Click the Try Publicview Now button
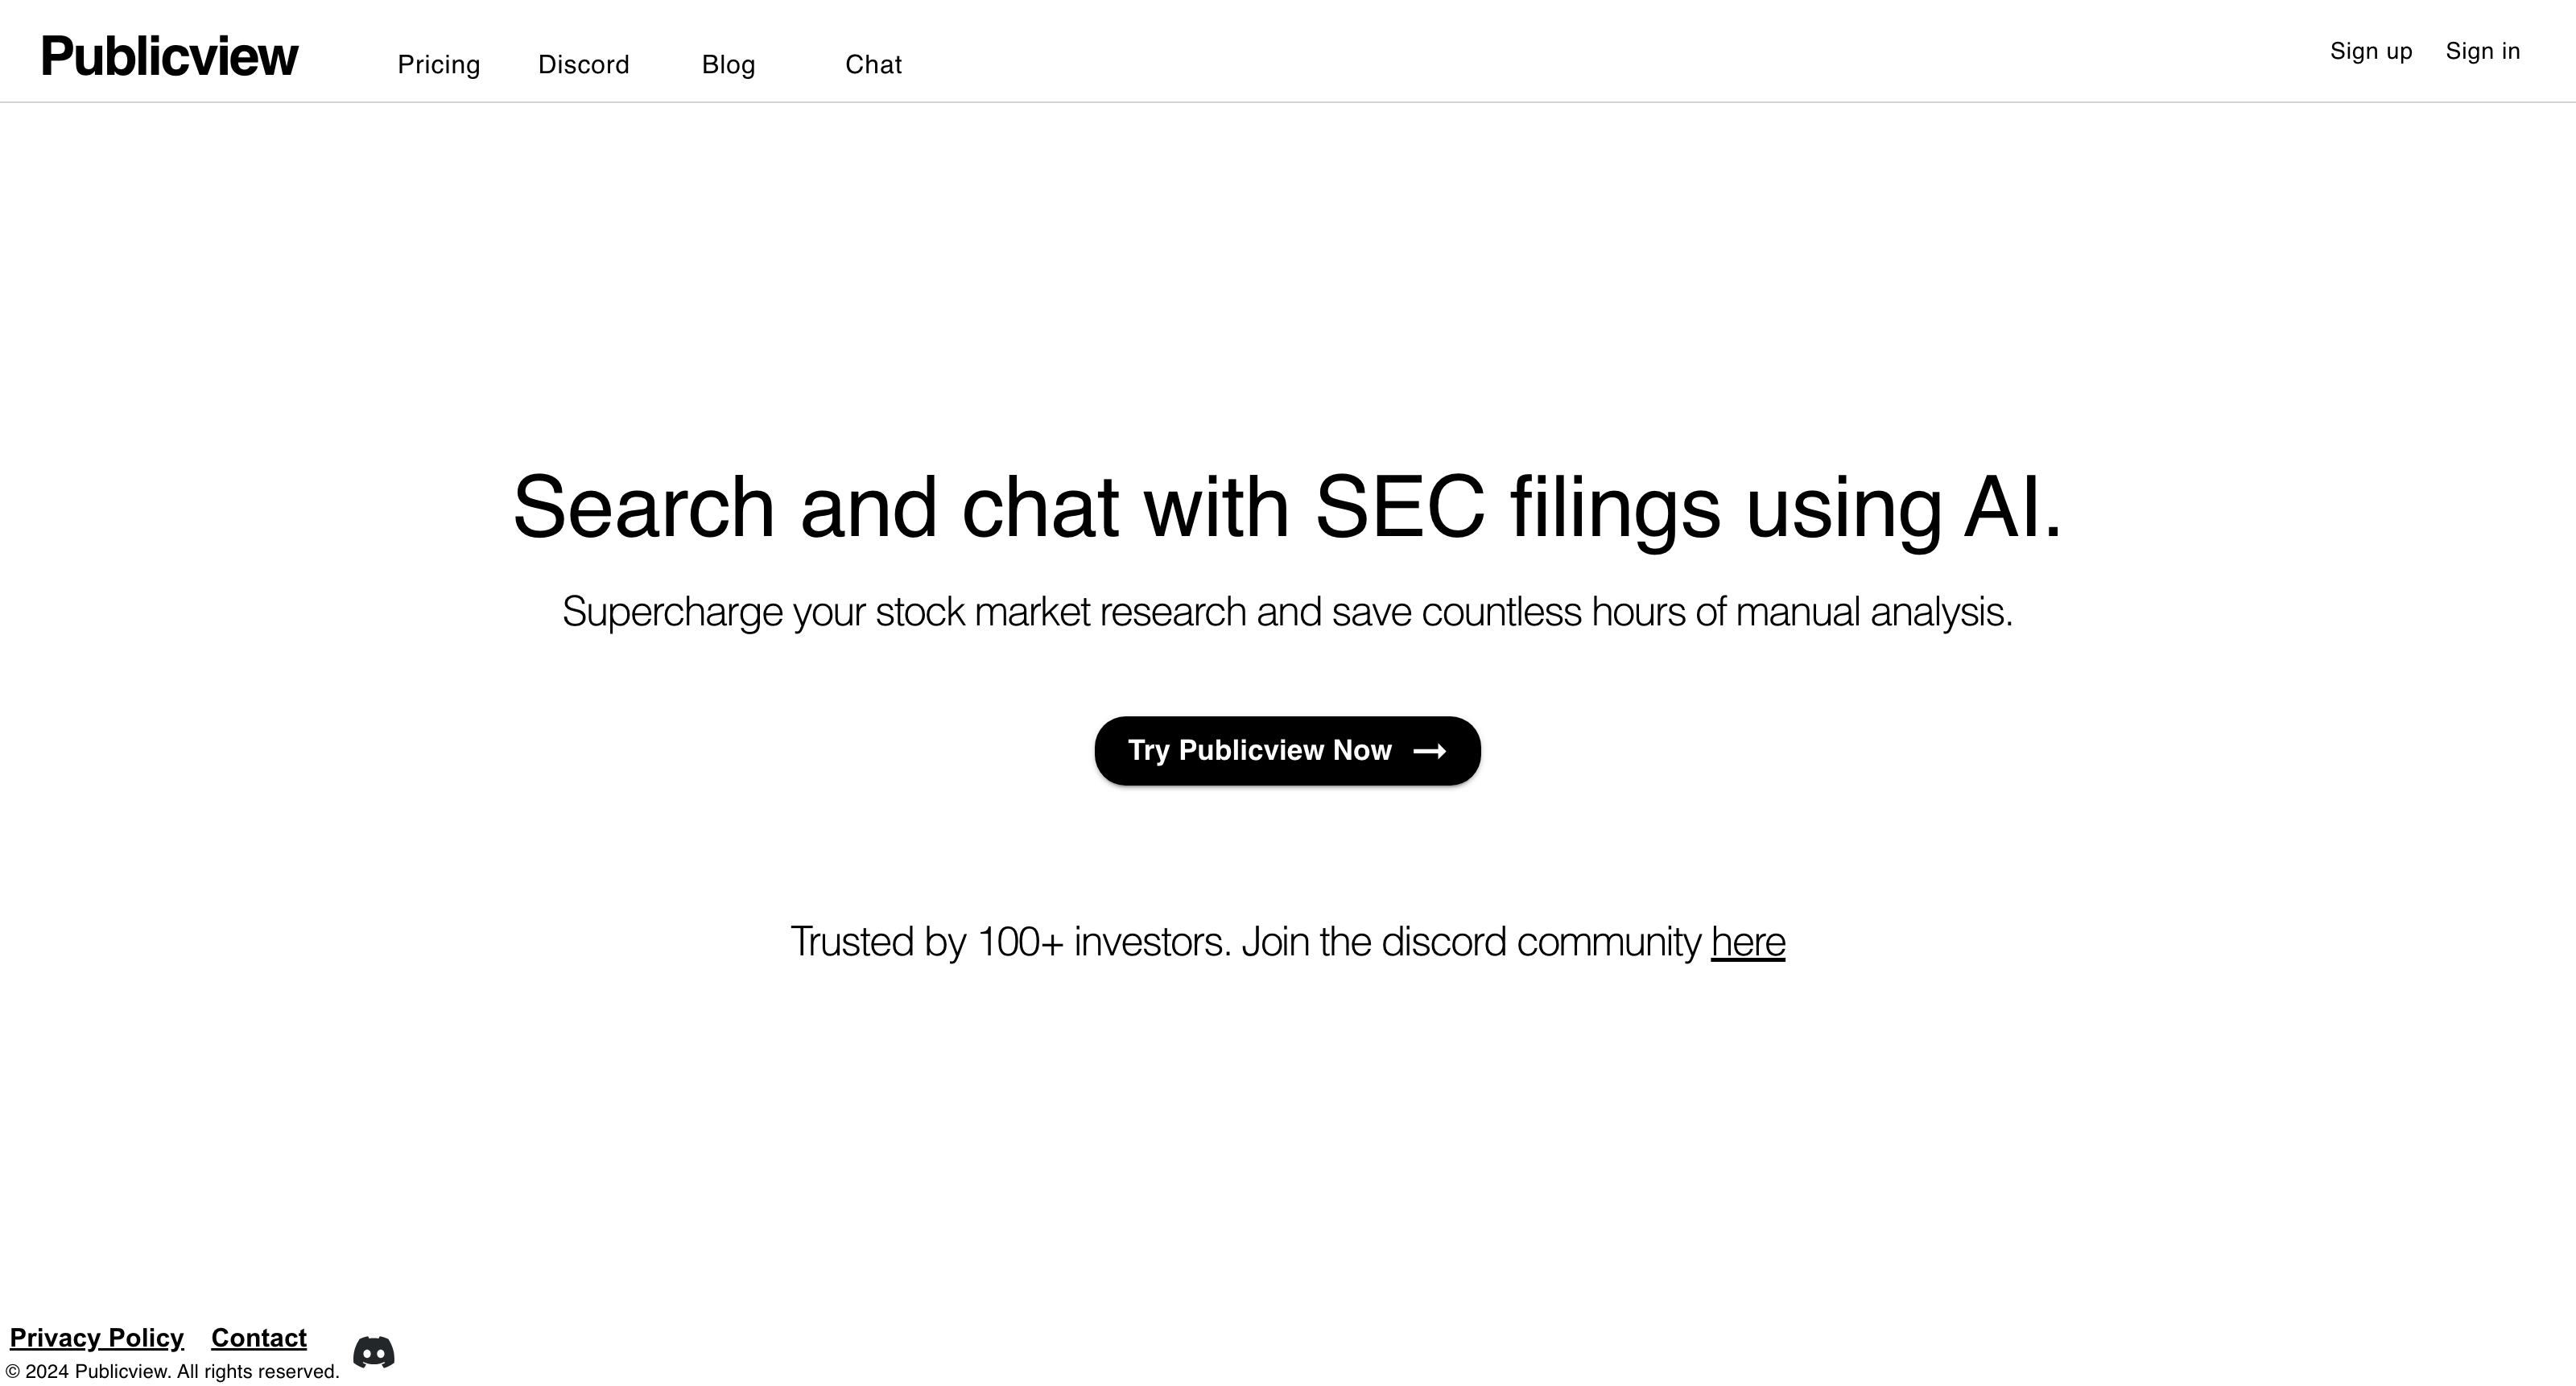 point(1287,751)
